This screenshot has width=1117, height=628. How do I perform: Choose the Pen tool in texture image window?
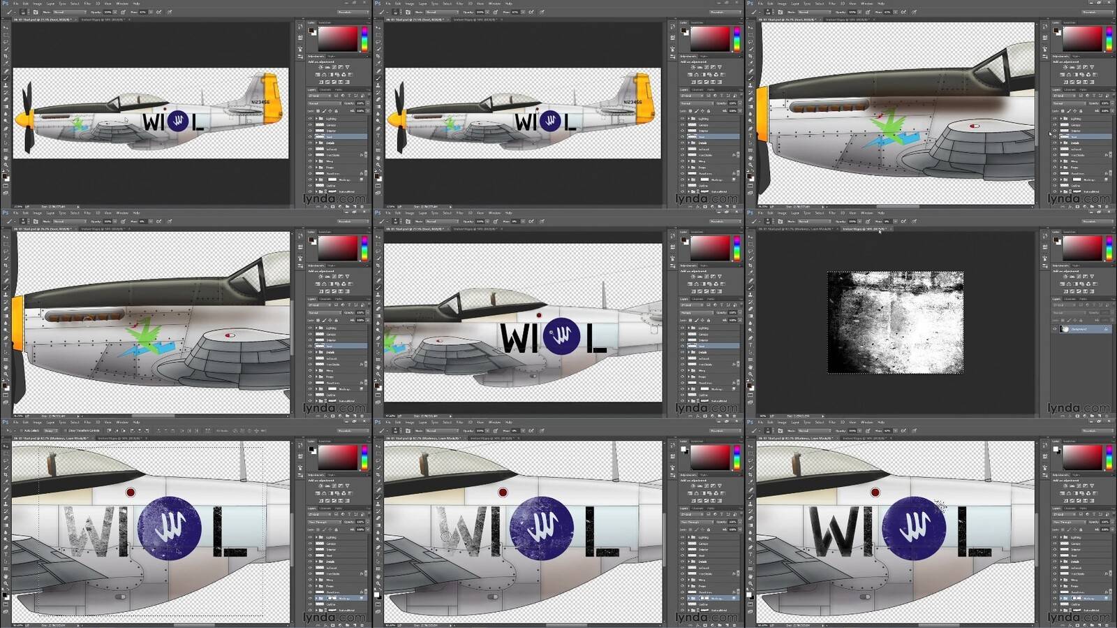coord(750,337)
